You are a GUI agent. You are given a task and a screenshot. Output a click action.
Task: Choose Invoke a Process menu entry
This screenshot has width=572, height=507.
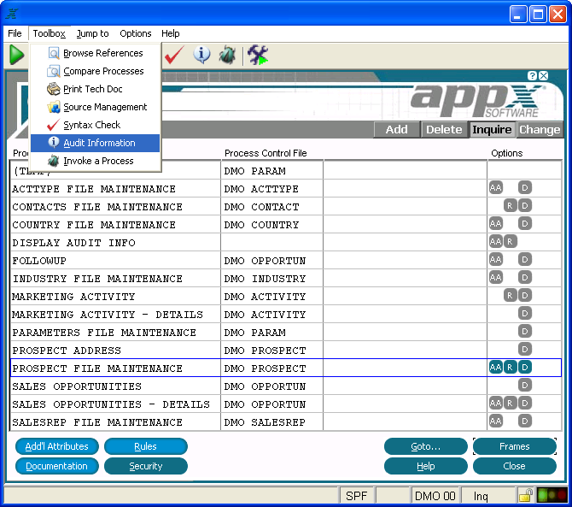coord(96,161)
